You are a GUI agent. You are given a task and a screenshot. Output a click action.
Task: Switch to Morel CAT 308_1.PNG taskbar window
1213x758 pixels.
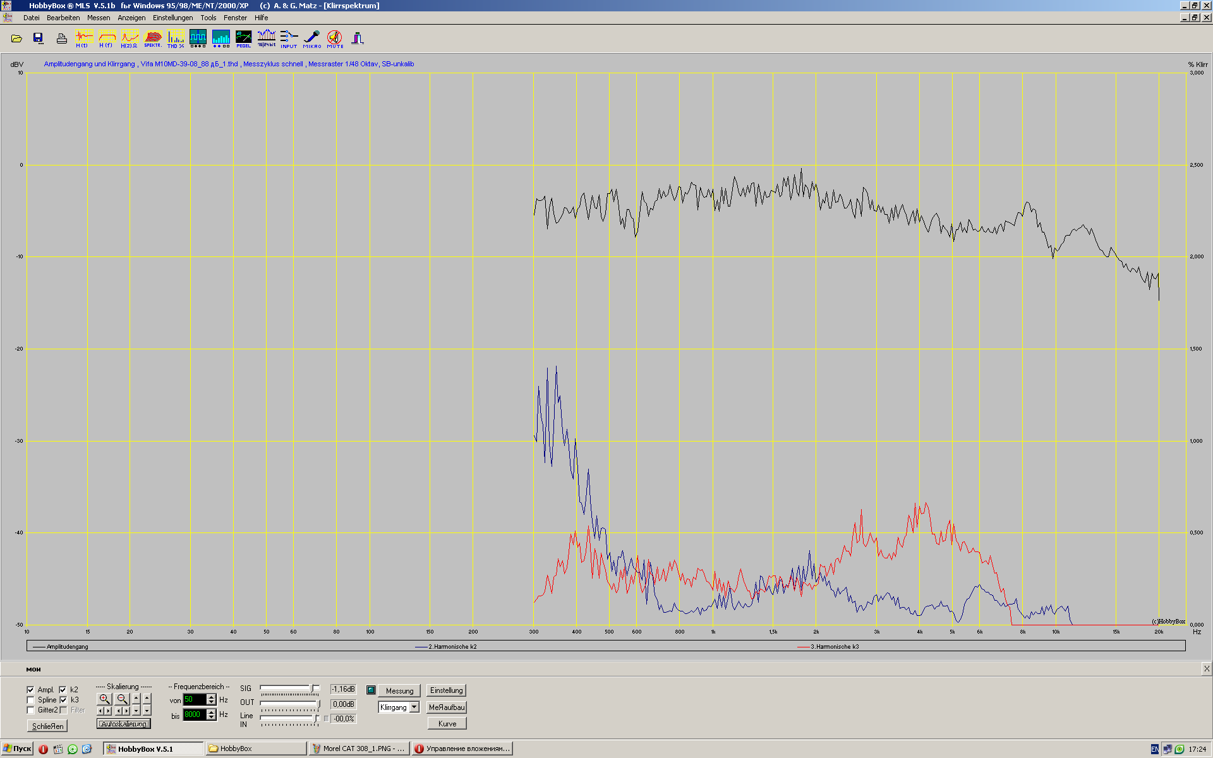click(x=359, y=749)
